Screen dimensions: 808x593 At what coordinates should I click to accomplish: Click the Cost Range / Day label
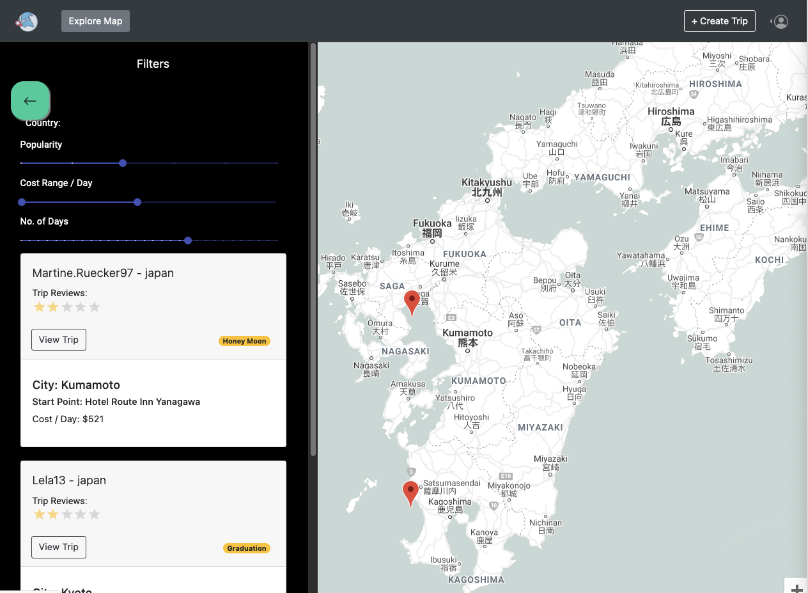[x=56, y=183]
